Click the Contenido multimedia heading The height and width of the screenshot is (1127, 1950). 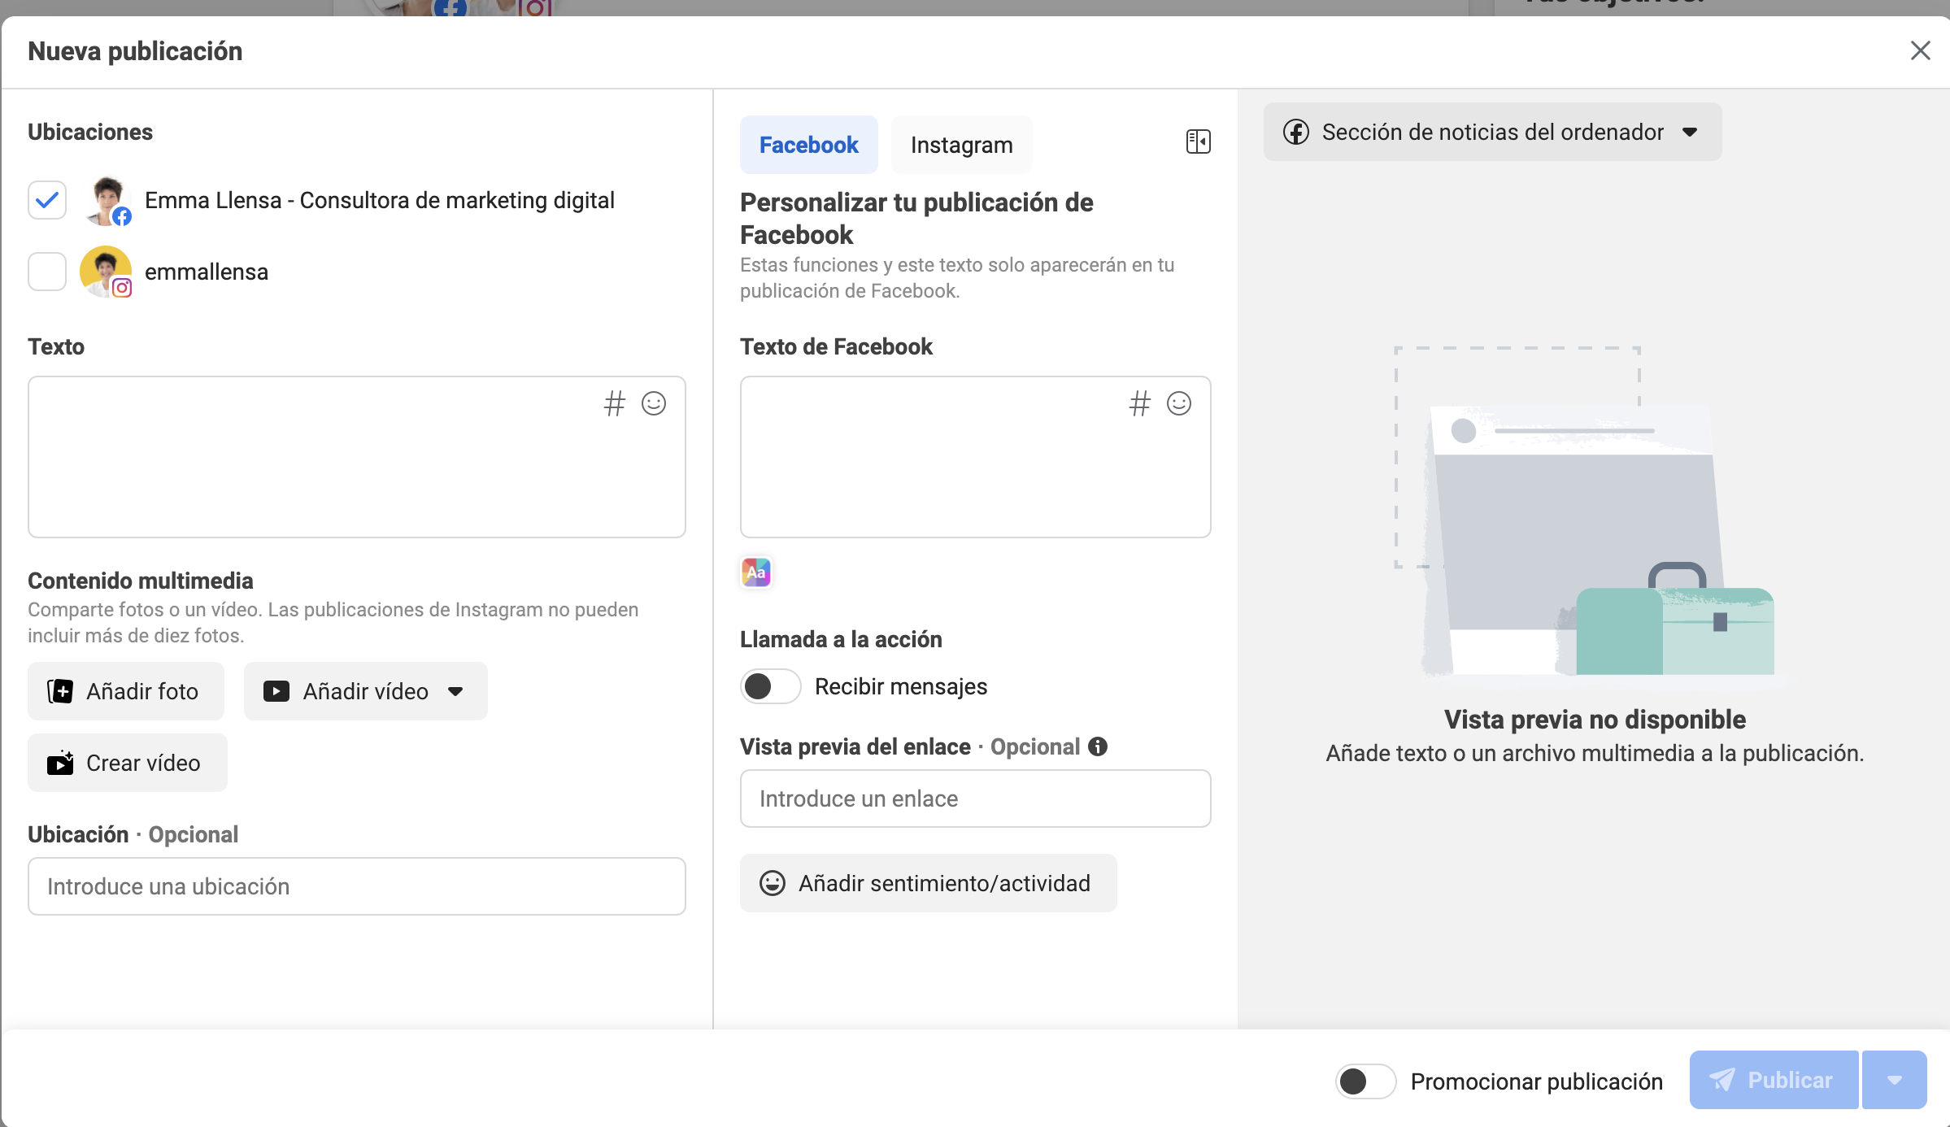[x=141, y=581]
